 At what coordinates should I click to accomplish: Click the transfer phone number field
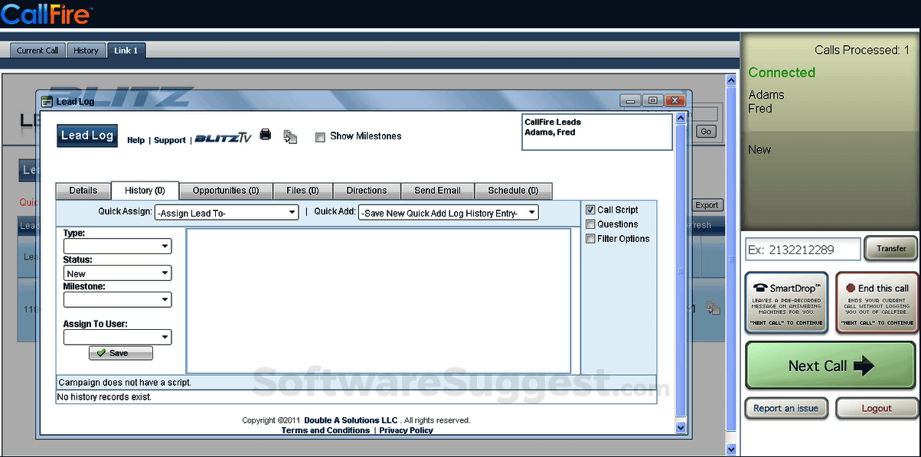pyautogui.click(x=802, y=249)
